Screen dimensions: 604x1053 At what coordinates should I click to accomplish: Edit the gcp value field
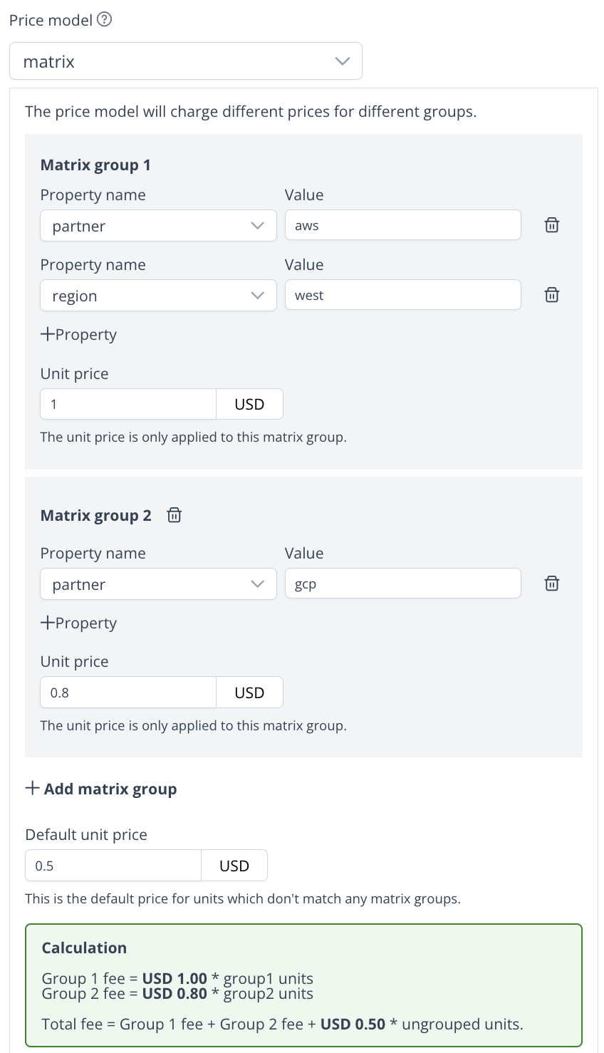[x=402, y=583]
